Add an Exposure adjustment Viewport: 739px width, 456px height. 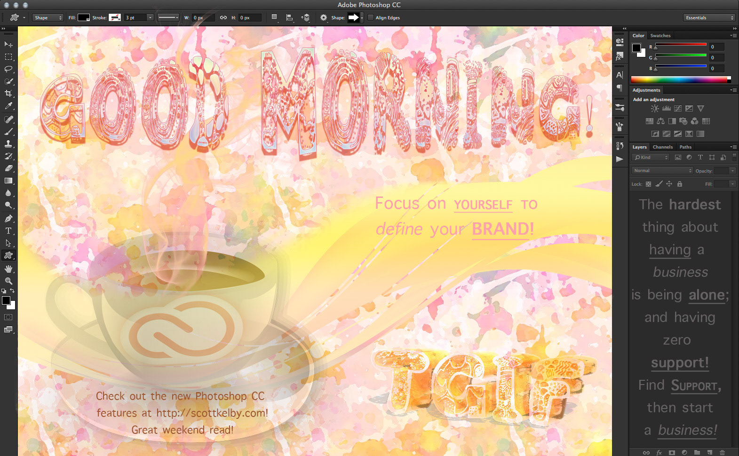click(689, 109)
